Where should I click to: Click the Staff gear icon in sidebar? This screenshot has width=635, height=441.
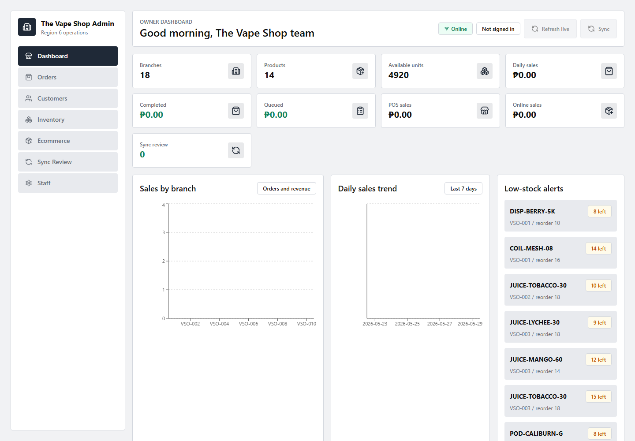click(x=29, y=183)
